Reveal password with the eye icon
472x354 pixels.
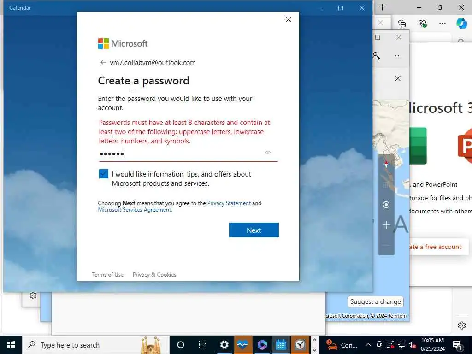coord(268,153)
